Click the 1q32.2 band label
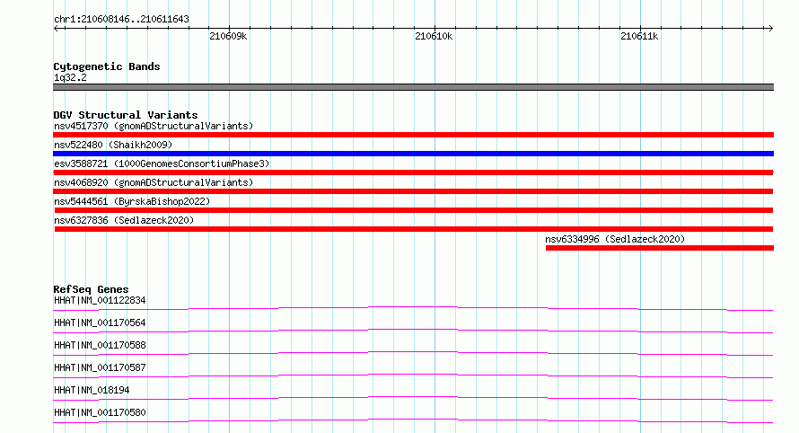The image size is (799, 433). pos(70,77)
